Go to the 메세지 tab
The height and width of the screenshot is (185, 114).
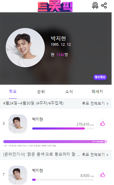(97, 92)
